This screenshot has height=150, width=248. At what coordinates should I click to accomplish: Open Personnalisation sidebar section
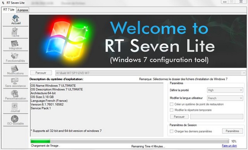(15, 95)
